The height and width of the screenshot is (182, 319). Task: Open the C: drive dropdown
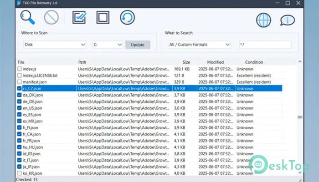(x=108, y=45)
